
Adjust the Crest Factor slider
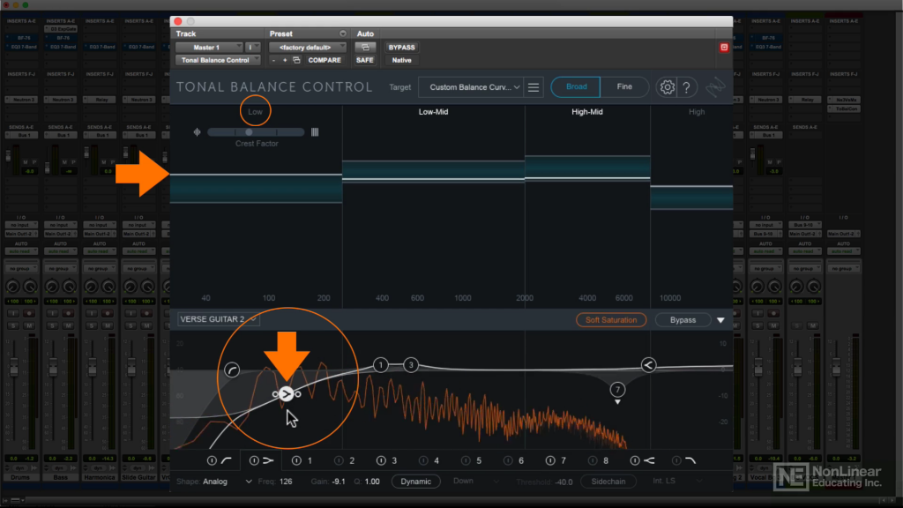click(256, 132)
